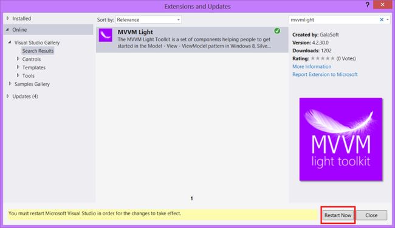The width and height of the screenshot is (395, 228).
Task: Expand the Tools node arrow
Action: [18, 75]
